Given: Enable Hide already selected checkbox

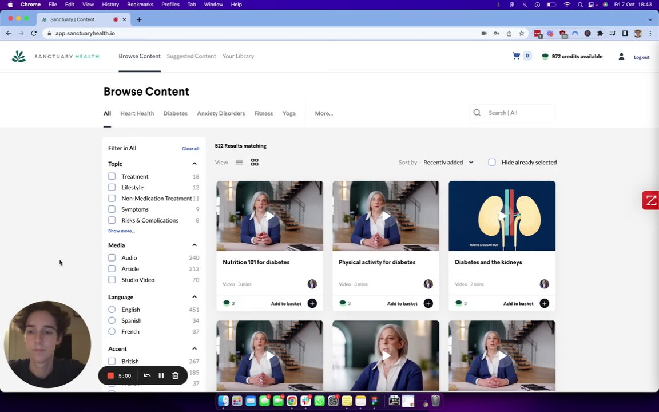Looking at the screenshot, I should point(492,163).
